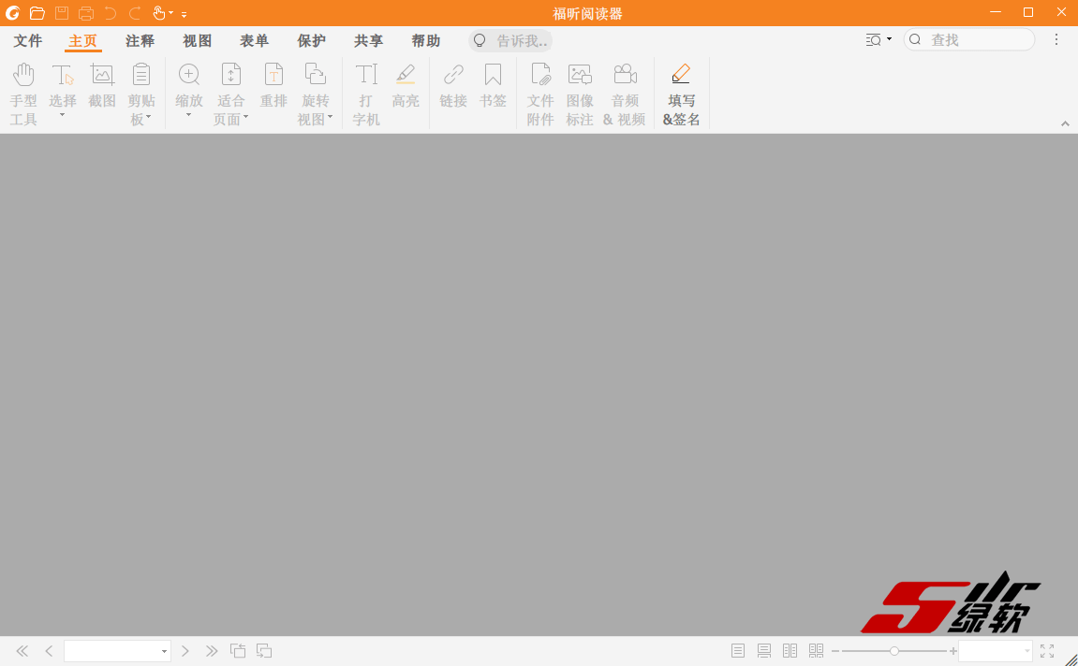Open the 注释 comment tab
Image resolution: width=1078 pixels, height=666 pixels.
click(140, 41)
